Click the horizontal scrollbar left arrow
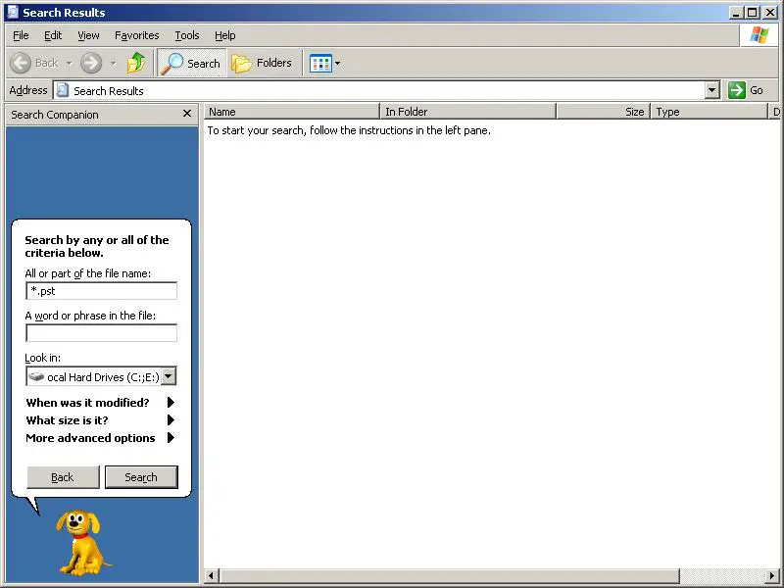The image size is (784, 588). tap(212, 575)
